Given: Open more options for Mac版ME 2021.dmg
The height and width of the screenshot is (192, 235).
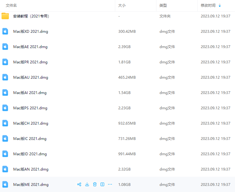Looking at the screenshot, I should pos(110,184).
